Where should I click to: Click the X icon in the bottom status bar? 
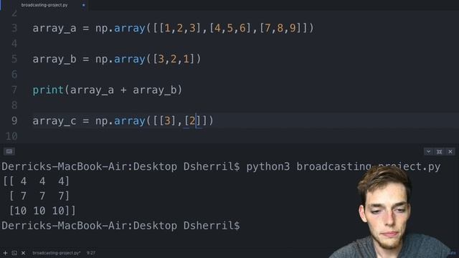24,253
